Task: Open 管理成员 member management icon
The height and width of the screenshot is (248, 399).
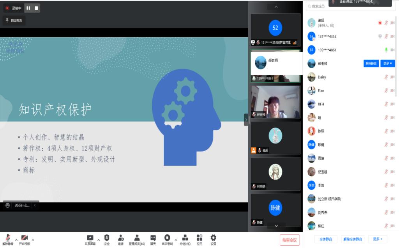Action: point(137,238)
